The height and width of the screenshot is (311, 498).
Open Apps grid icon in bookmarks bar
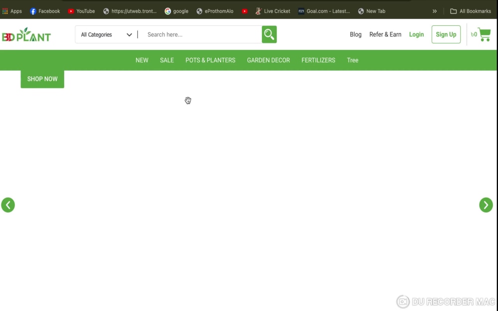12,11
